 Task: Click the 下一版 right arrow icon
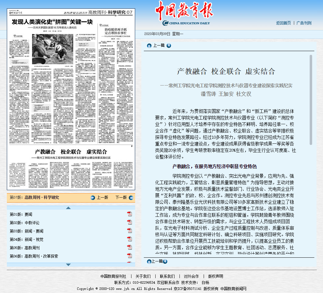click(131, 198)
